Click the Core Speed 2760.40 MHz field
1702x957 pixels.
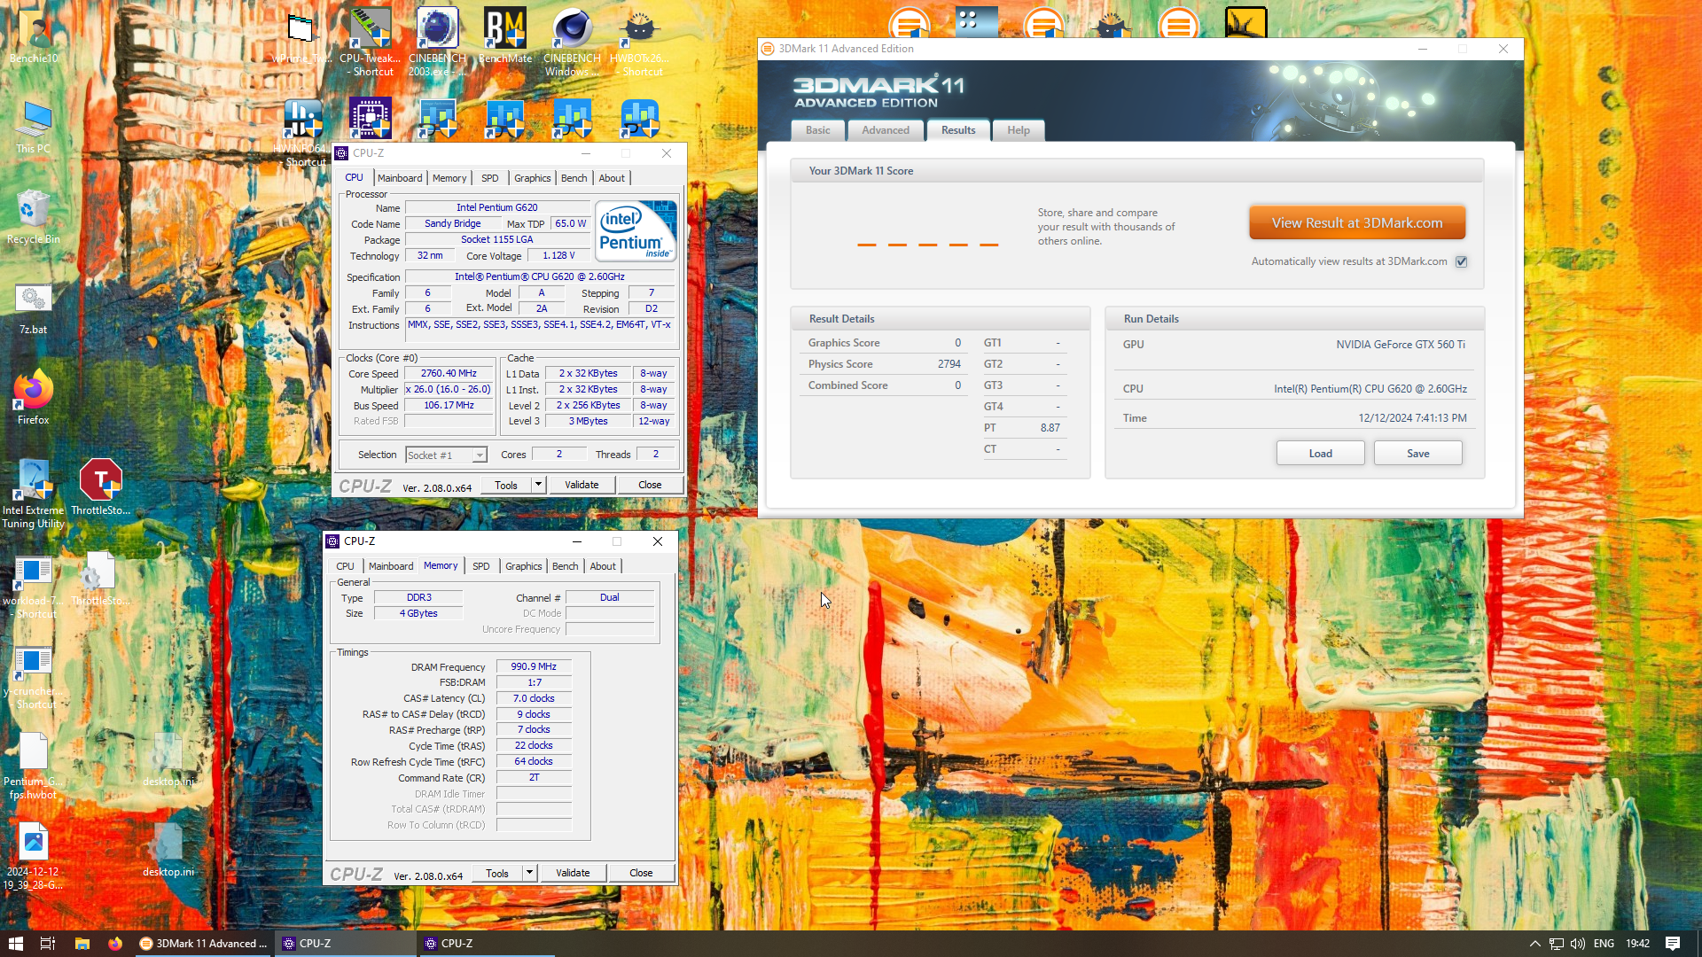[x=449, y=374]
